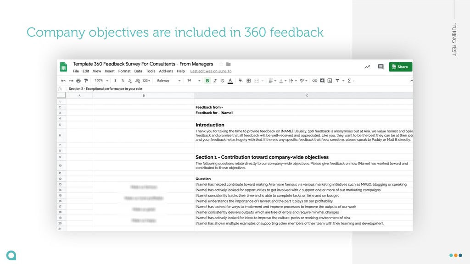Select the Paint format tool
Image resolution: width=470 pixels, height=264 pixels.
click(86, 81)
